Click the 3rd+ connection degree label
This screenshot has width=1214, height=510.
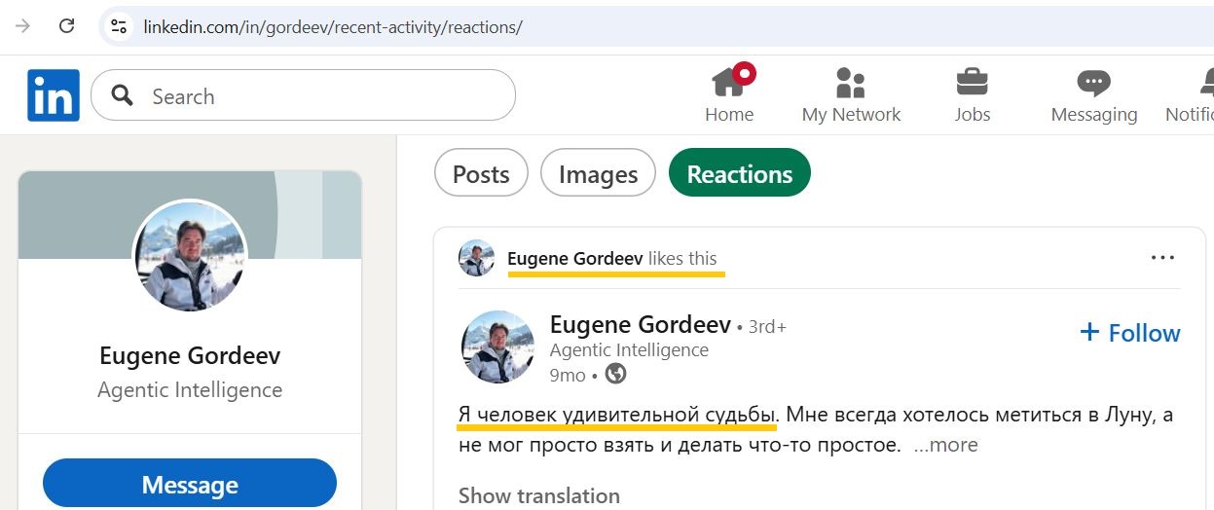pyautogui.click(x=767, y=327)
